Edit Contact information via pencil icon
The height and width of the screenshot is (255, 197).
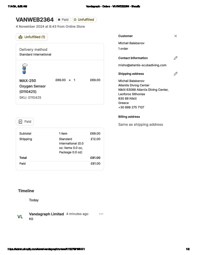point(175,58)
